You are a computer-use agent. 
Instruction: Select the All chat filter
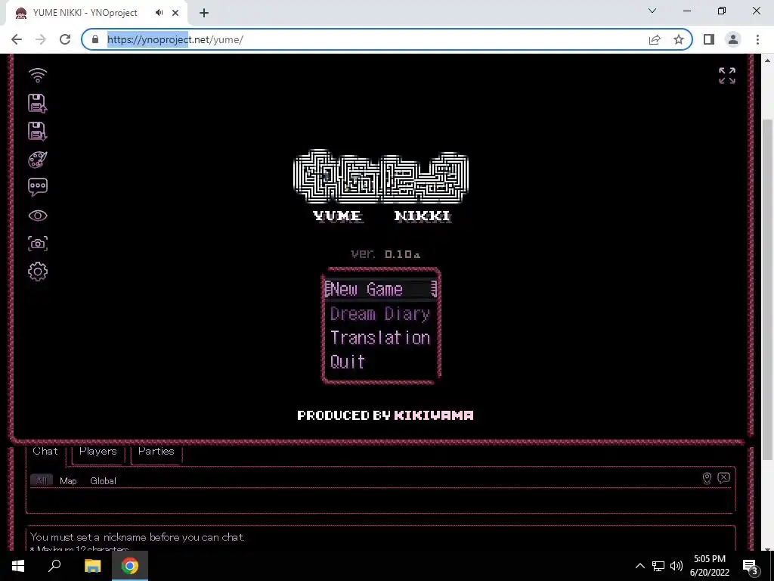(x=42, y=480)
